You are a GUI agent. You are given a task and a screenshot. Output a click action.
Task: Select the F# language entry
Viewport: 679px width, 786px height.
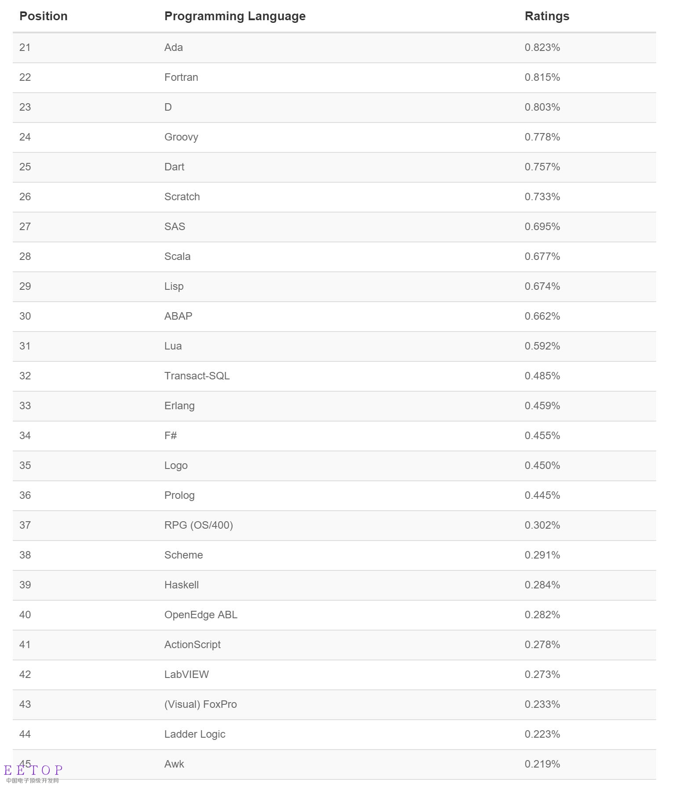click(x=171, y=436)
